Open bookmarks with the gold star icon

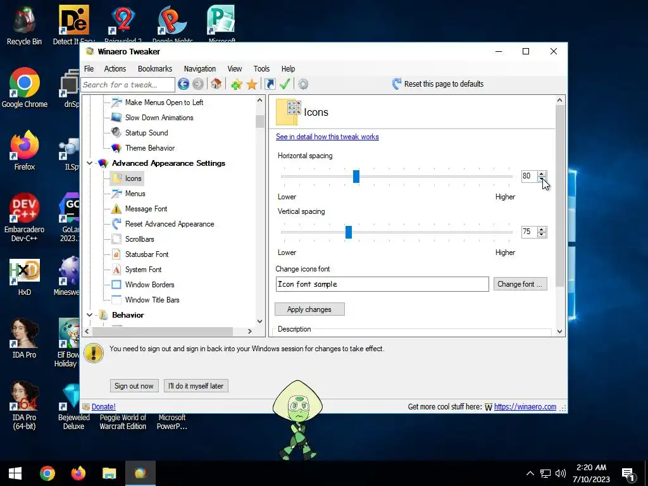252,84
